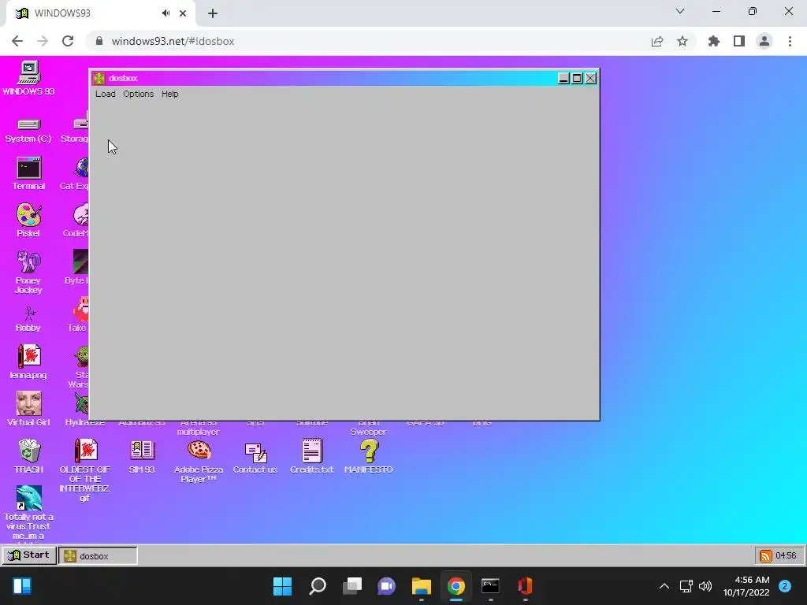Viewport: 807px width, 605px height.
Task: Open a new Chrome tab
Action: 213,13
